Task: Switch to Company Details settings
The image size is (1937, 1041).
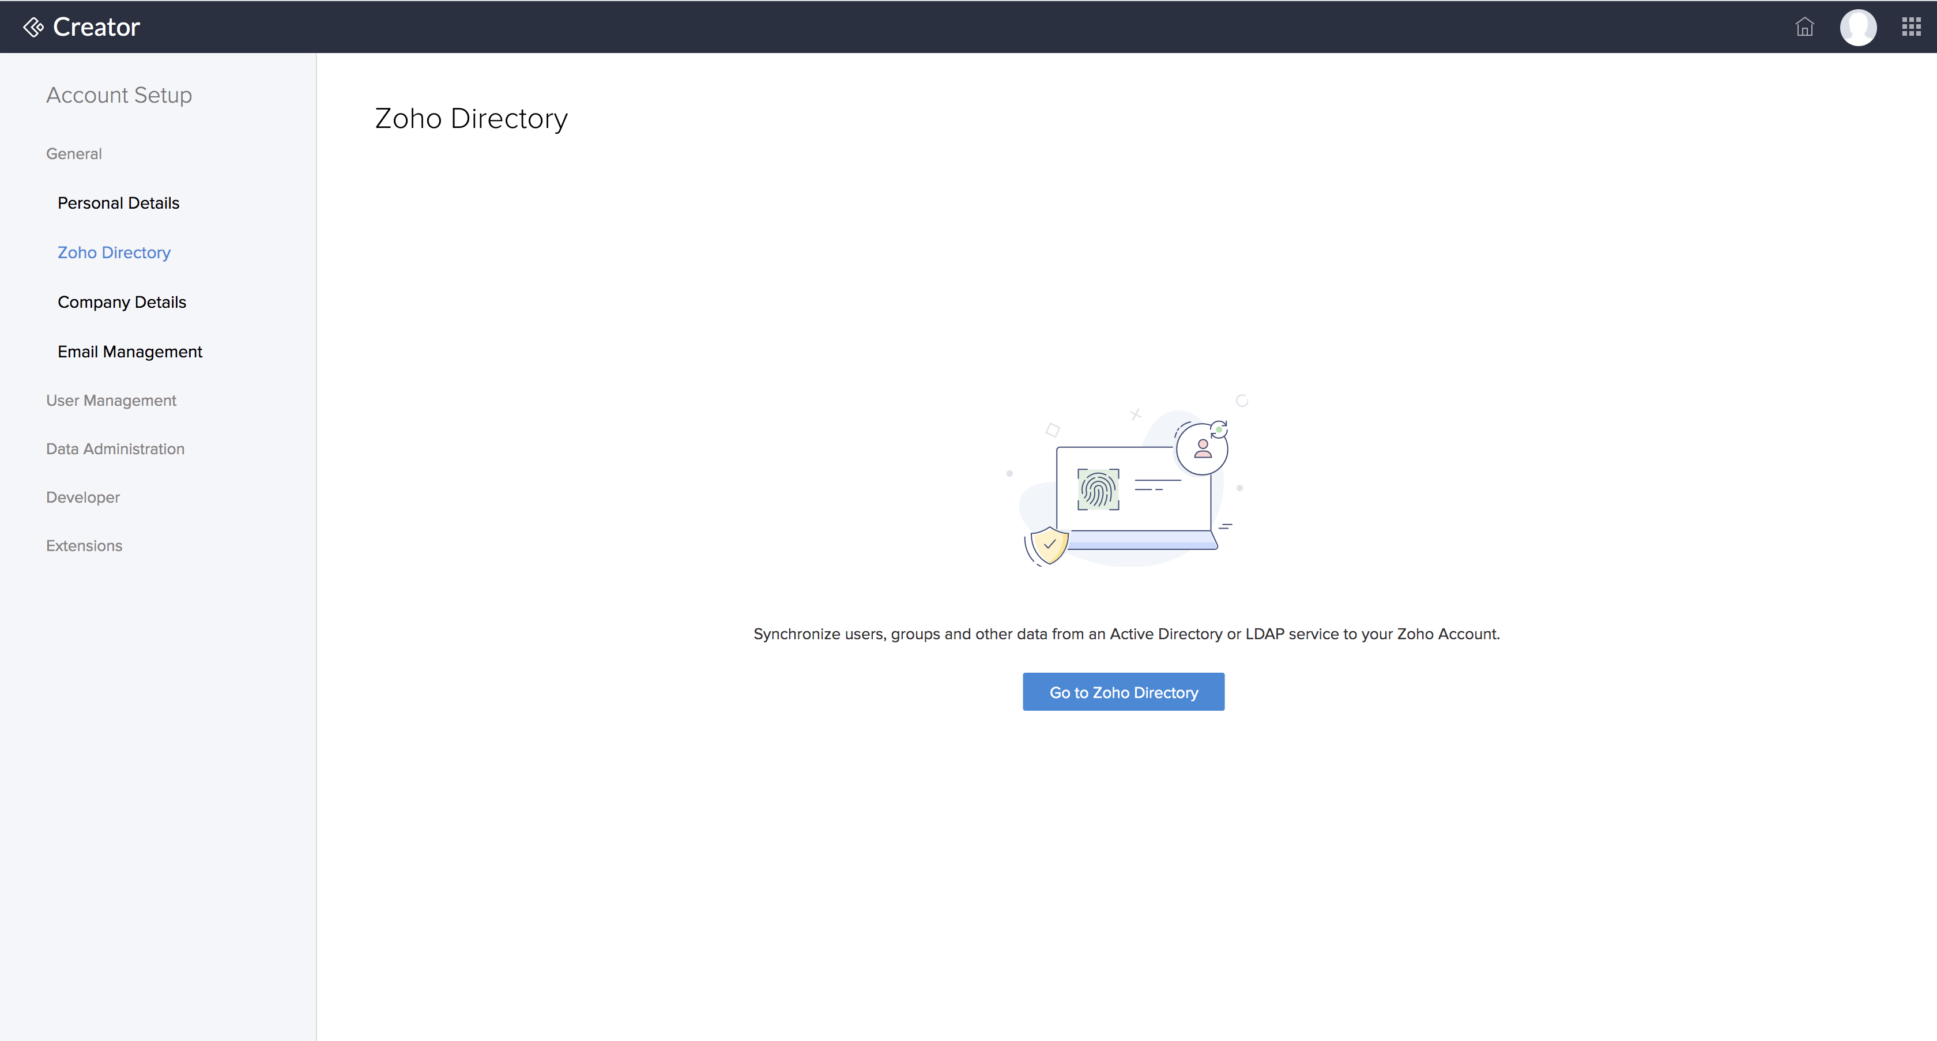Action: [x=122, y=302]
